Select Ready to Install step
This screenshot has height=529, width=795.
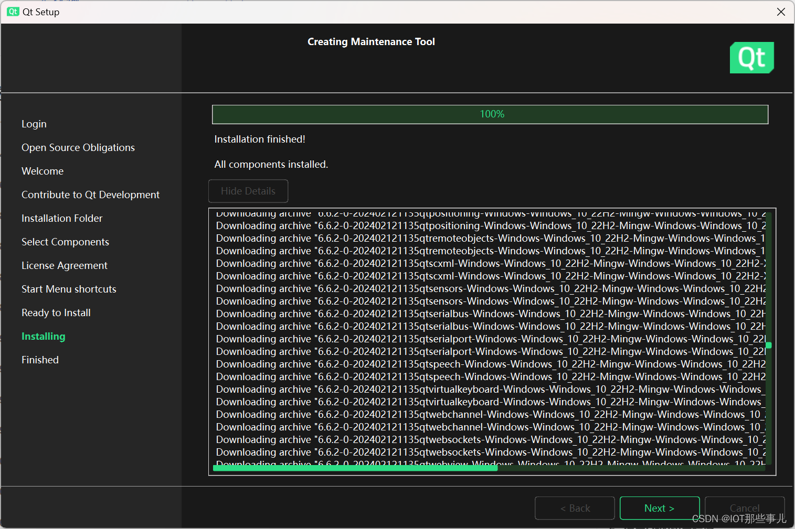[x=56, y=312]
